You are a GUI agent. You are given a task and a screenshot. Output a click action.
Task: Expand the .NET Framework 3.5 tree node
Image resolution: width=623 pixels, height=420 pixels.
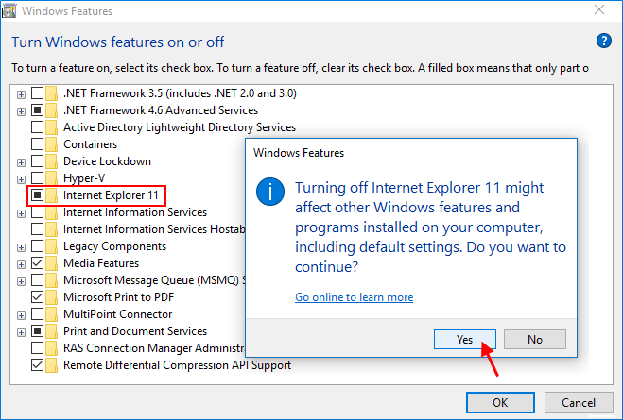click(21, 93)
